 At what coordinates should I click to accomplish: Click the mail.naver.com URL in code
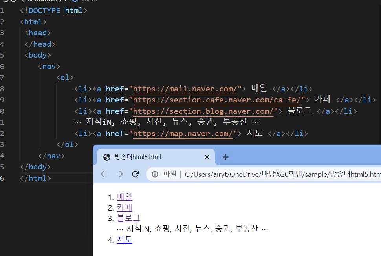click(185, 89)
